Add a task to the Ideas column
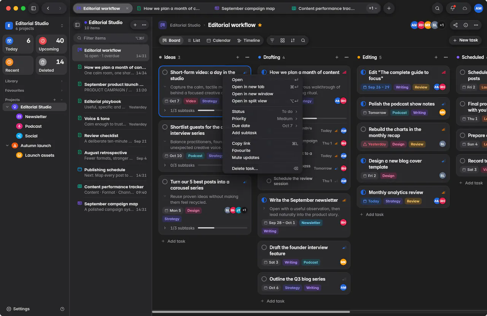The image size is (487, 316). click(238, 57)
